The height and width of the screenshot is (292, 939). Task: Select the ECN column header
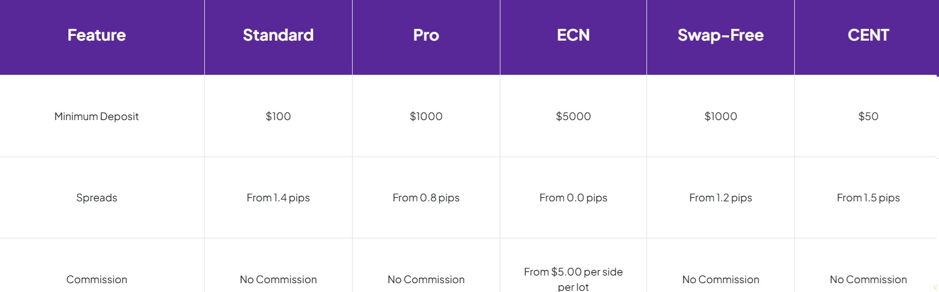pos(573,35)
